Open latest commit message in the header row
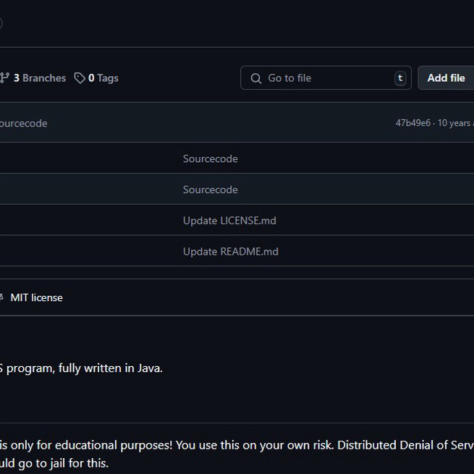The width and height of the screenshot is (474, 474). tap(23, 123)
